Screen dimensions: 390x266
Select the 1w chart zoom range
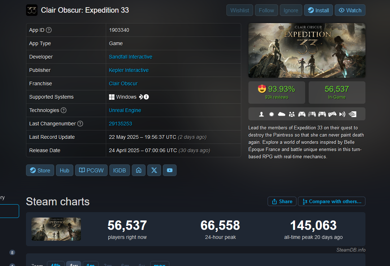point(74,264)
